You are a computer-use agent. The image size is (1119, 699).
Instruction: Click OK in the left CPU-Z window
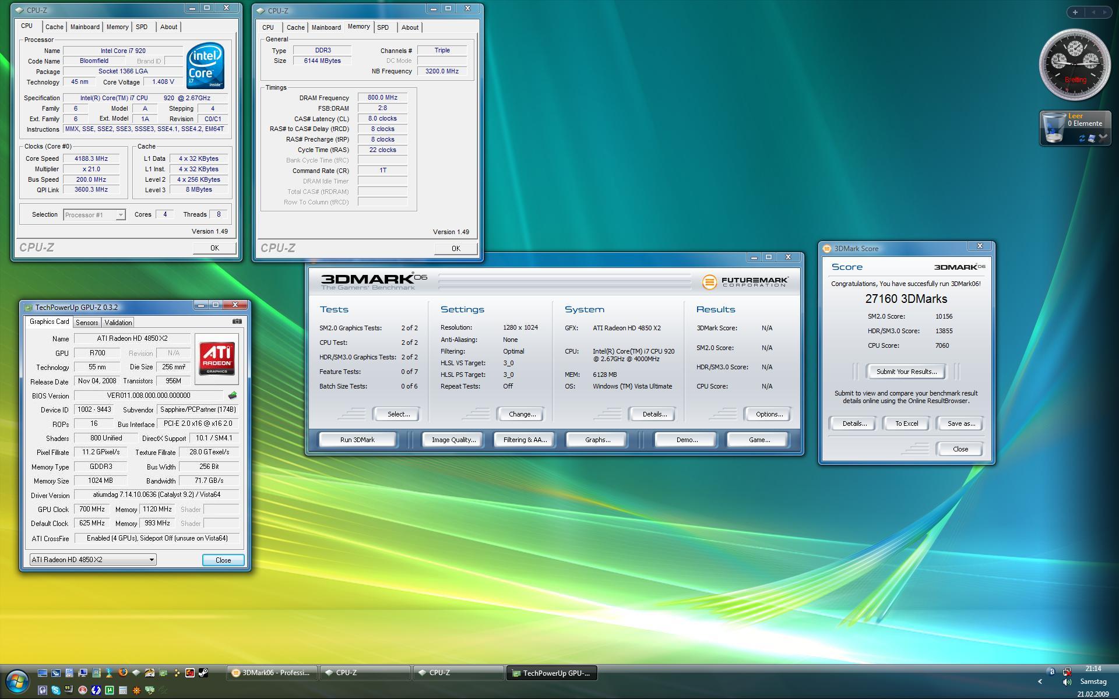(214, 248)
